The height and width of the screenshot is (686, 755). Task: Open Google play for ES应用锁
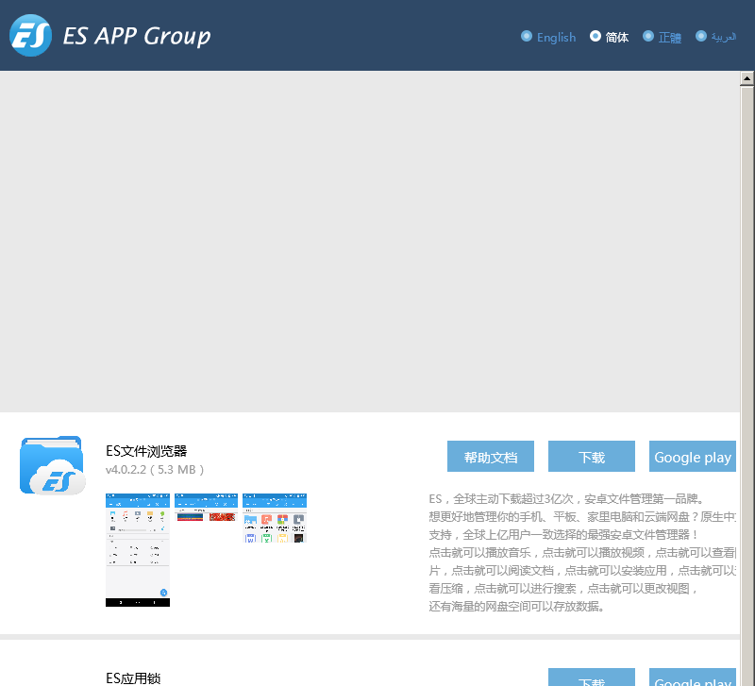[x=693, y=678]
